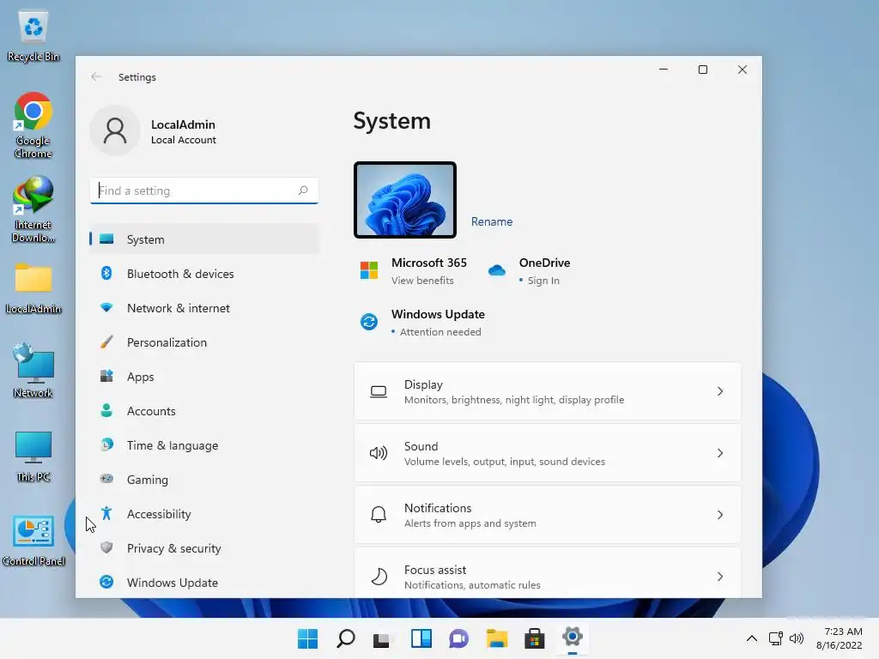Image resolution: width=879 pixels, height=659 pixels.
Task: Select System in the sidebar
Action: 204,239
